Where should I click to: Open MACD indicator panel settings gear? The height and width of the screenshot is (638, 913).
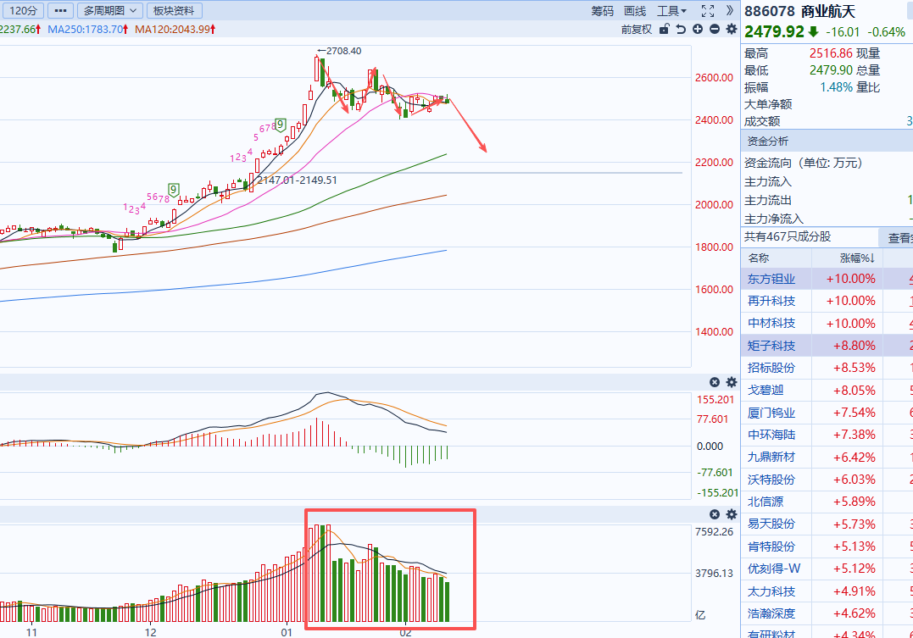[x=731, y=382]
